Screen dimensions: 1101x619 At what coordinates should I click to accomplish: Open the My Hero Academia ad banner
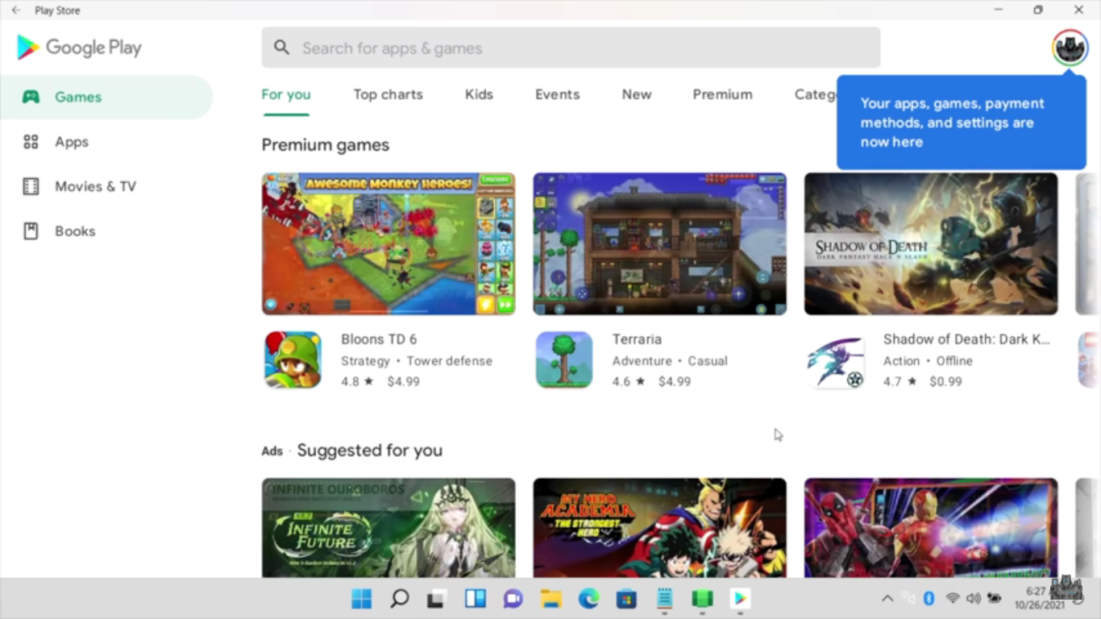(x=659, y=528)
